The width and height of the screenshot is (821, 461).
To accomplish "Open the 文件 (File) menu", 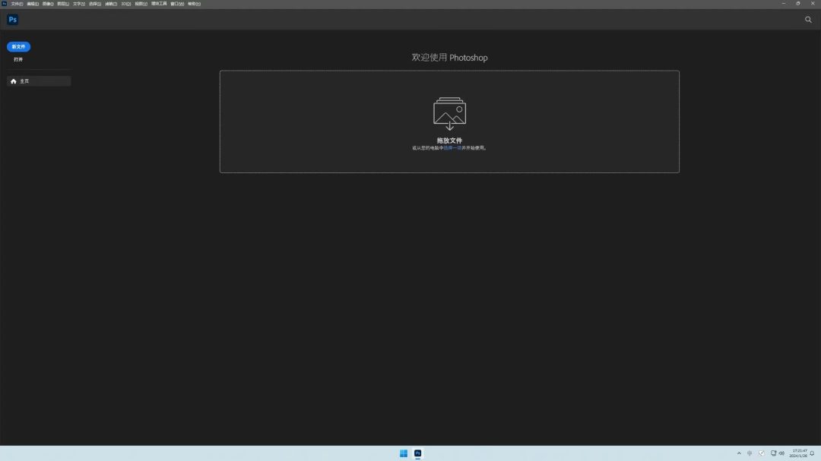I will [x=17, y=4].
